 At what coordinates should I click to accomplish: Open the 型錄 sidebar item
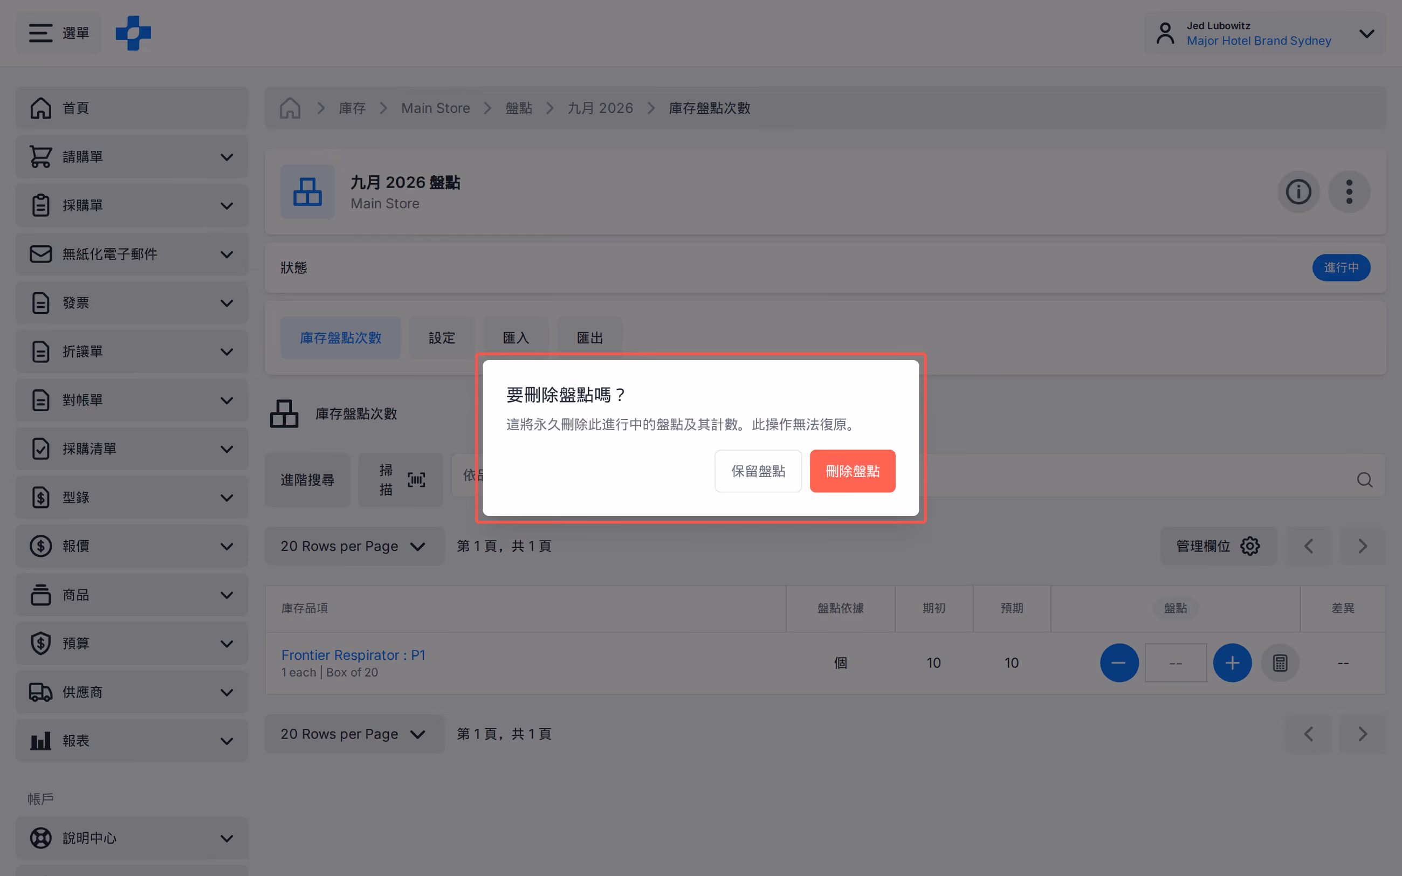(132, 498)
